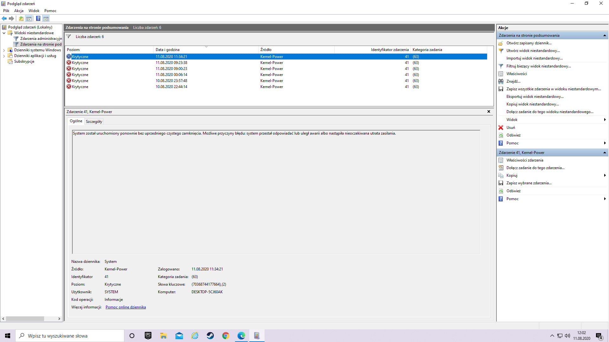Click the 'Kopiuj' icon under Zdarzenie 41
Image resolution: width=609 pixels, height=342 pixels.
[501, 175]
